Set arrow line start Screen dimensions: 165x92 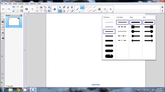(x=136, y=41)
